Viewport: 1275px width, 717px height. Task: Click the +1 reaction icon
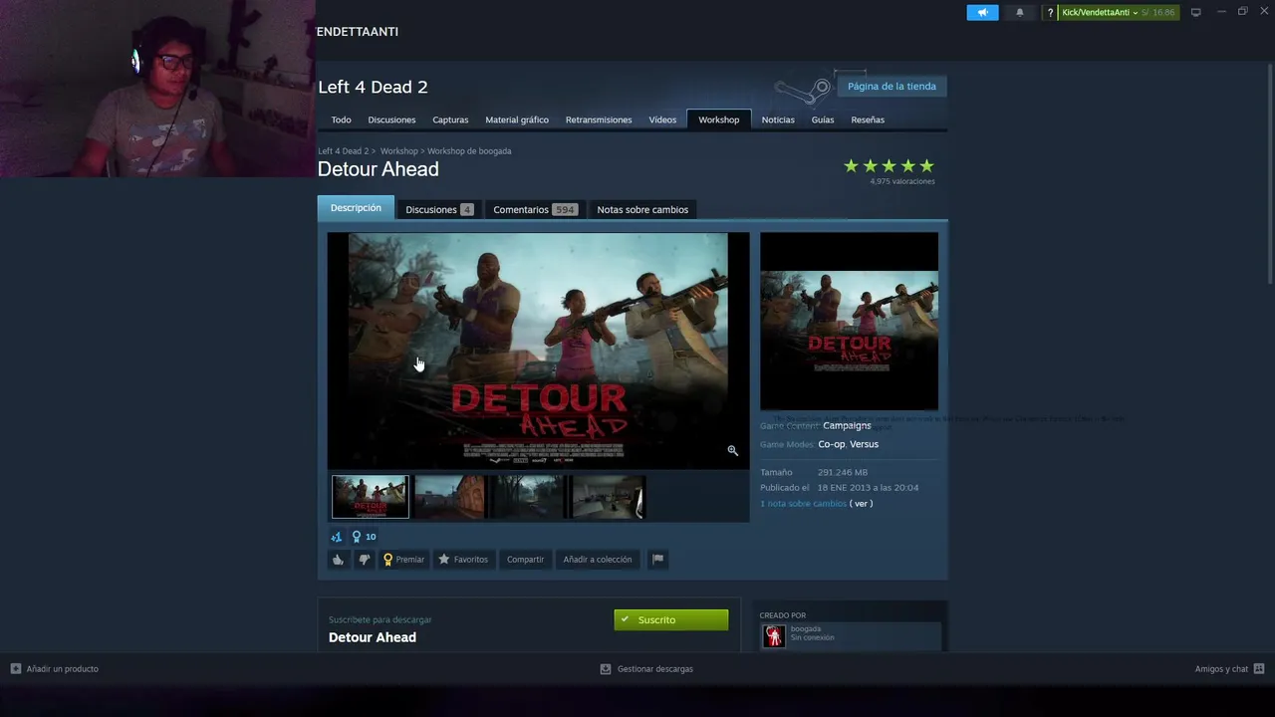[x=337, y=537]
